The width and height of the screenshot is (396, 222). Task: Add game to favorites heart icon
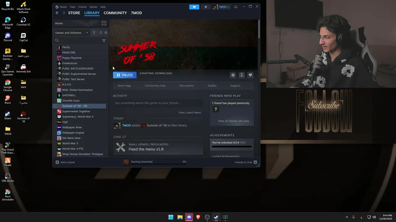pos(250,75)
